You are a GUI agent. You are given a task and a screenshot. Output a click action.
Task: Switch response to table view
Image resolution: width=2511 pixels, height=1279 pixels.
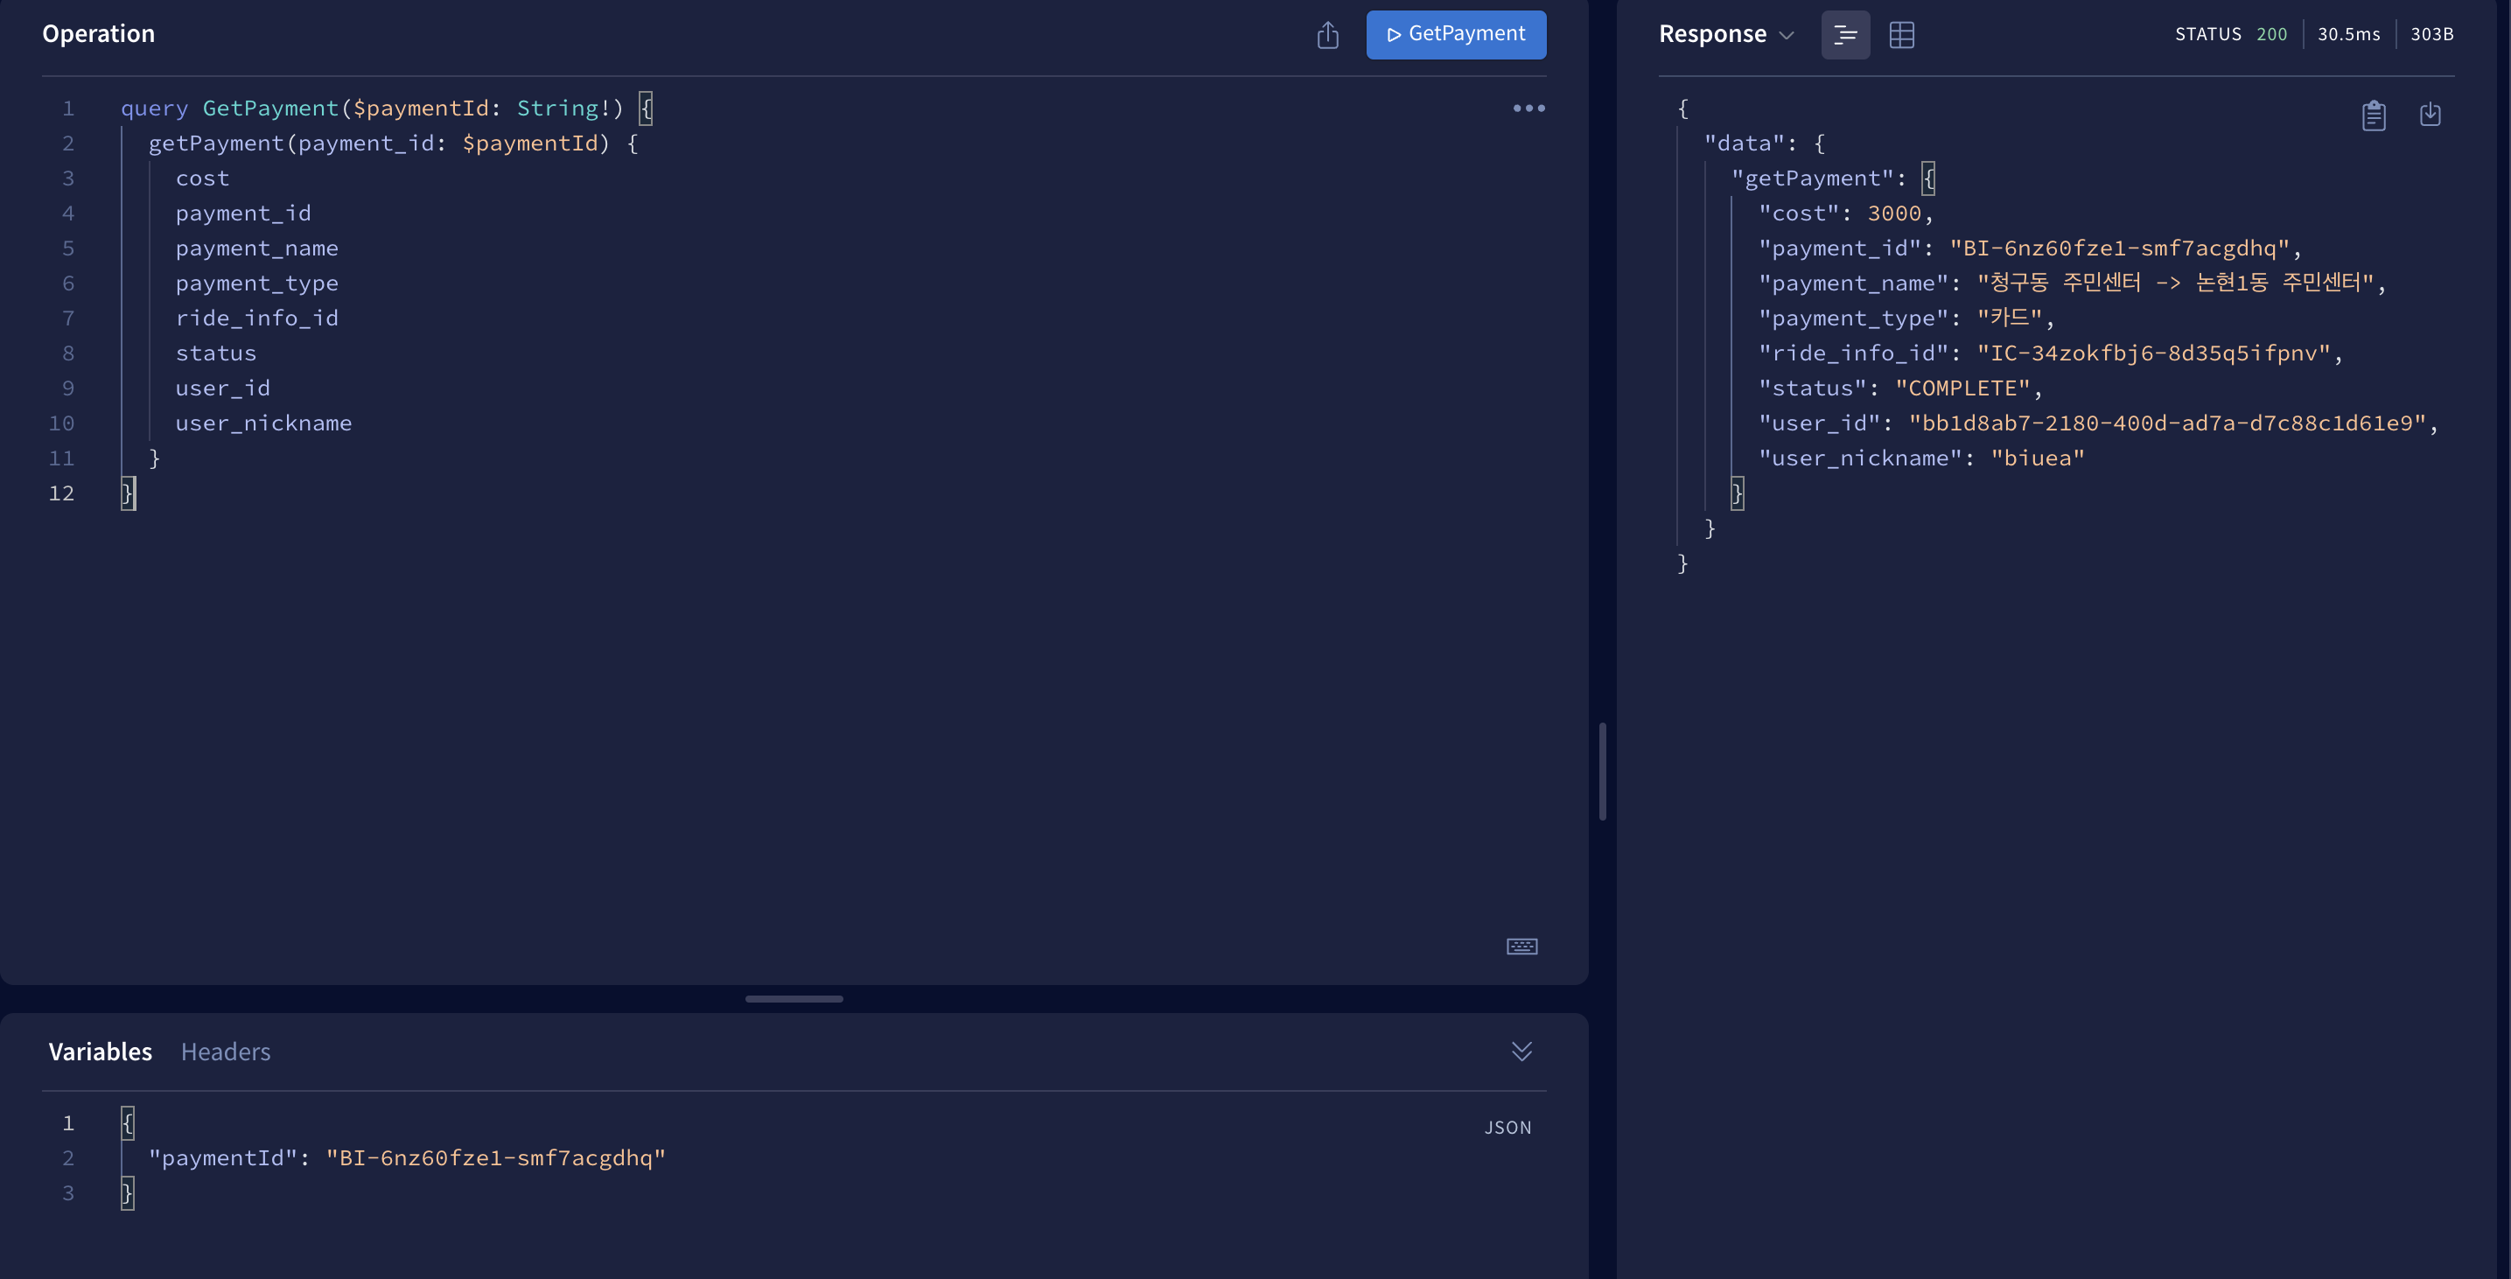pyautogui.click(x=1901, y=35)
